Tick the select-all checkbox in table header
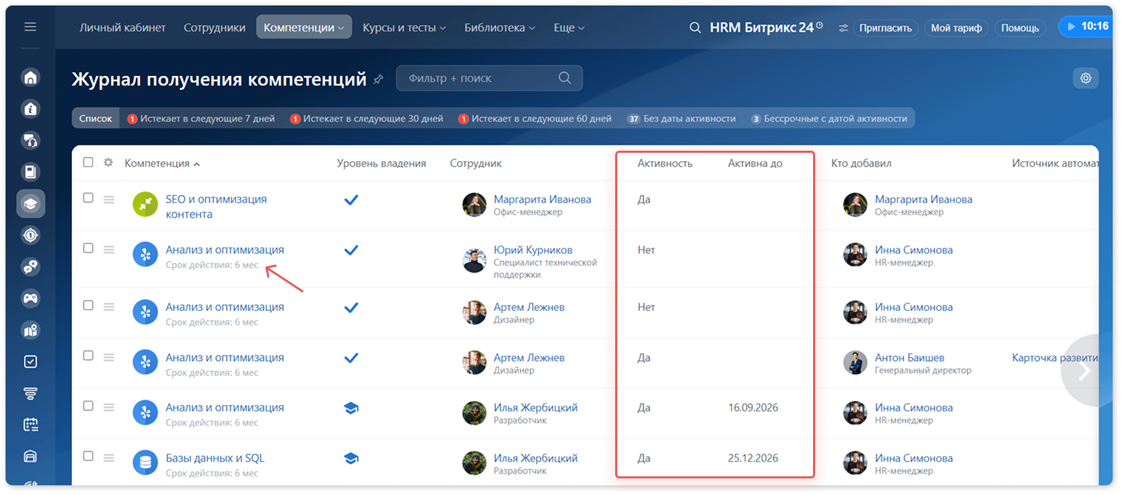The height and width of the screenshot is (495, 1121). pyautogui.click(x=88, y=162)
